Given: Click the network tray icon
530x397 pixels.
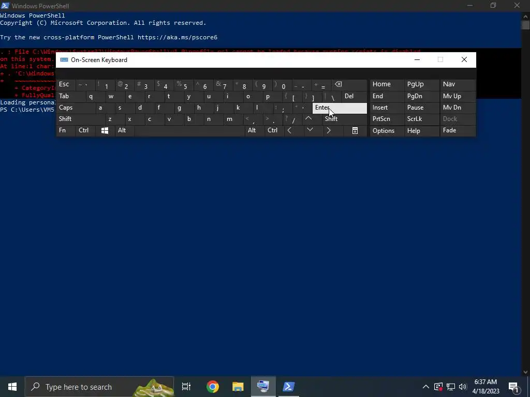Looking at the screenshot, I should (451, 387).
